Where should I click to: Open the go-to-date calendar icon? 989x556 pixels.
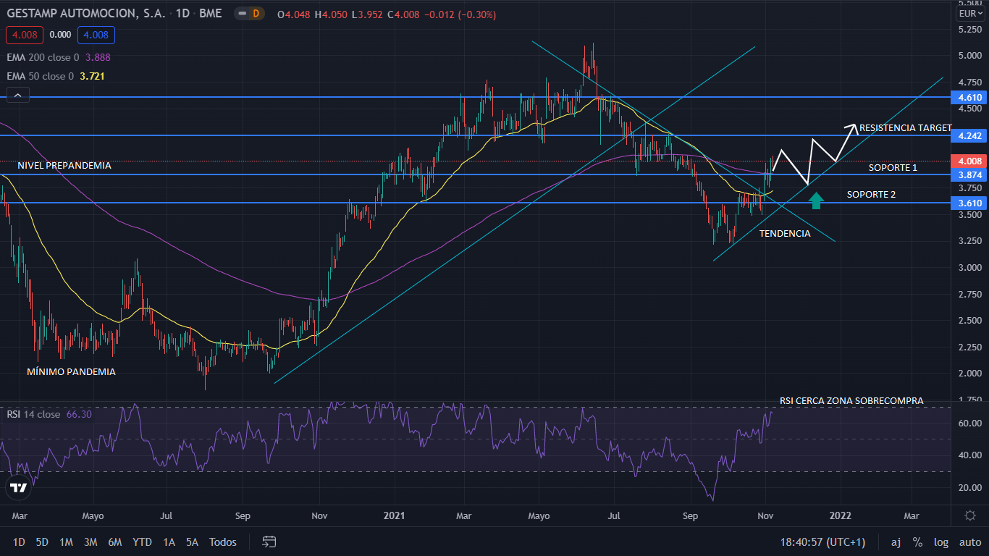269,542
